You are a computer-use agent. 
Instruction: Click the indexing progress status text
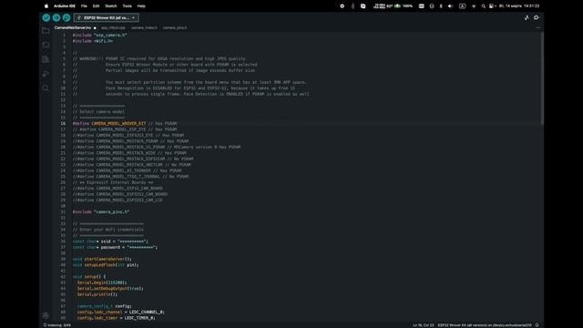click(x=57, y=325)
